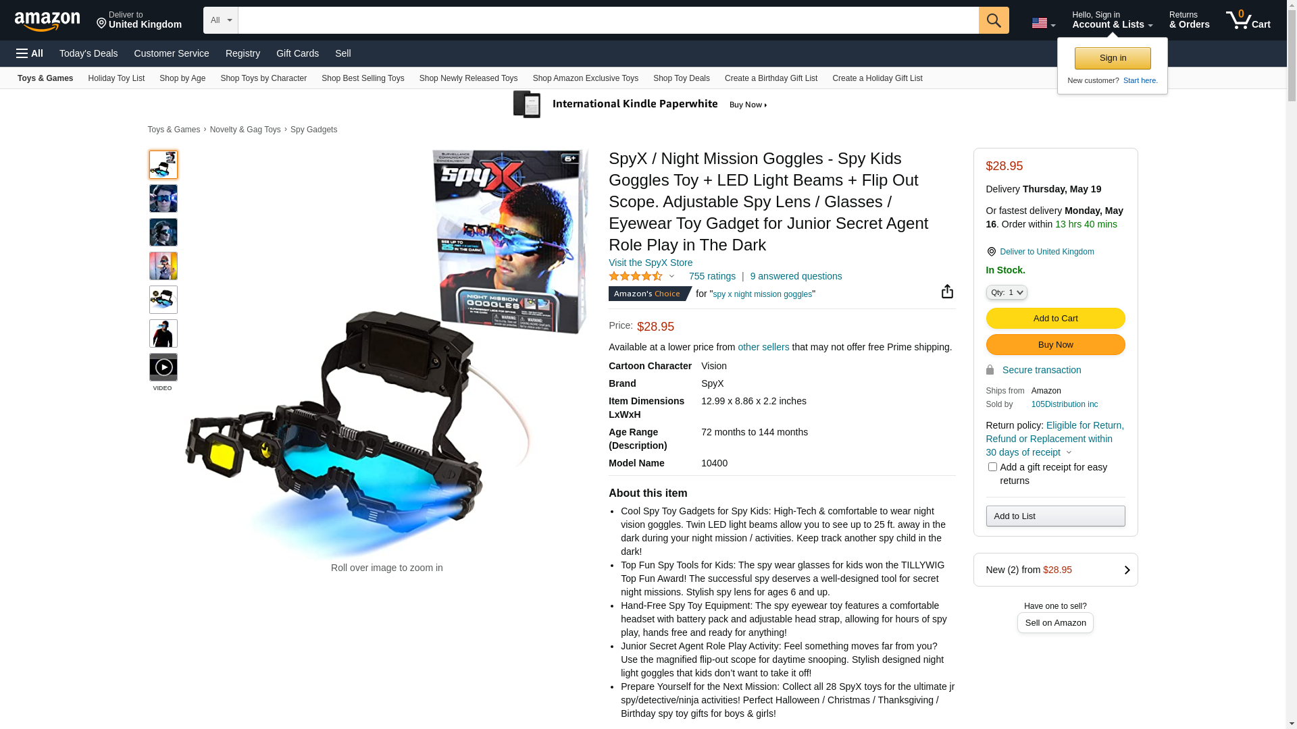Play the product VIDEO thumbnail

[163, 367]
